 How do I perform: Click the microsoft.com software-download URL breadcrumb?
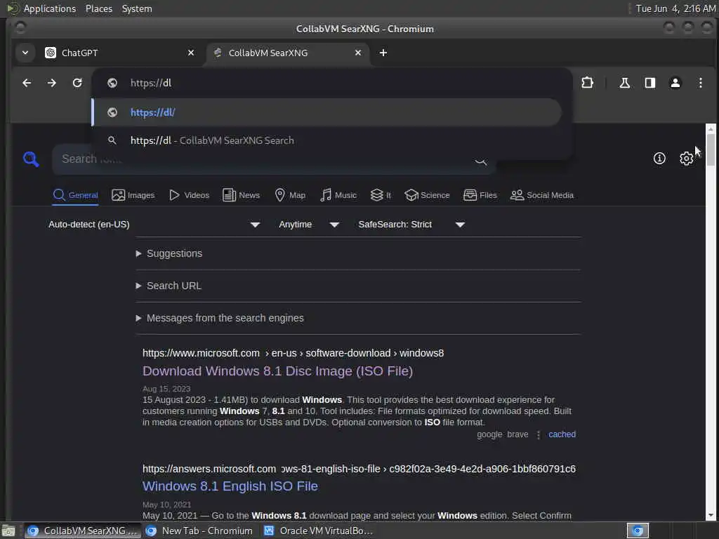(293, 354)
